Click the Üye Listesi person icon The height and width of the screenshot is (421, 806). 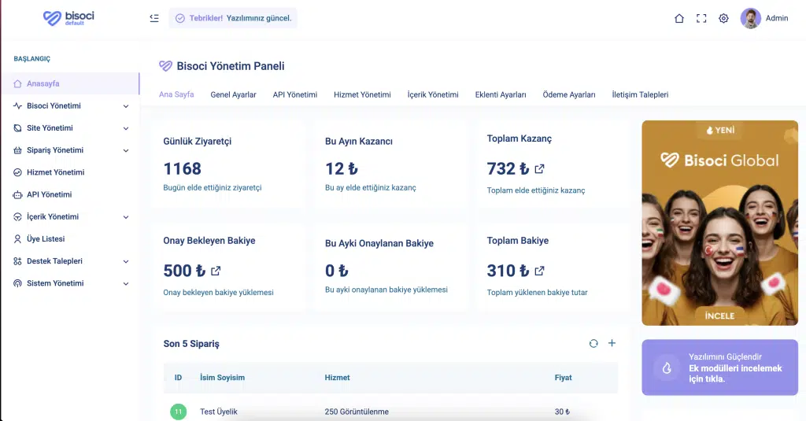(17, 239)
